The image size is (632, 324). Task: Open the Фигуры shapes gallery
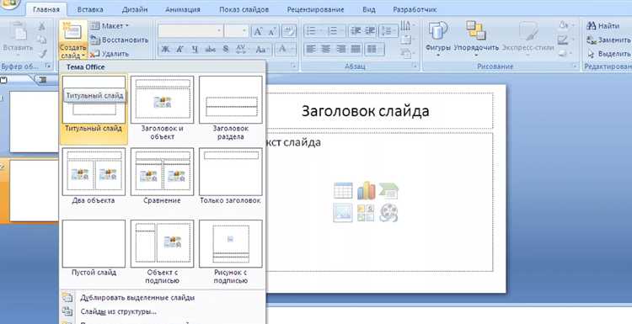click(x=437, y=39)
